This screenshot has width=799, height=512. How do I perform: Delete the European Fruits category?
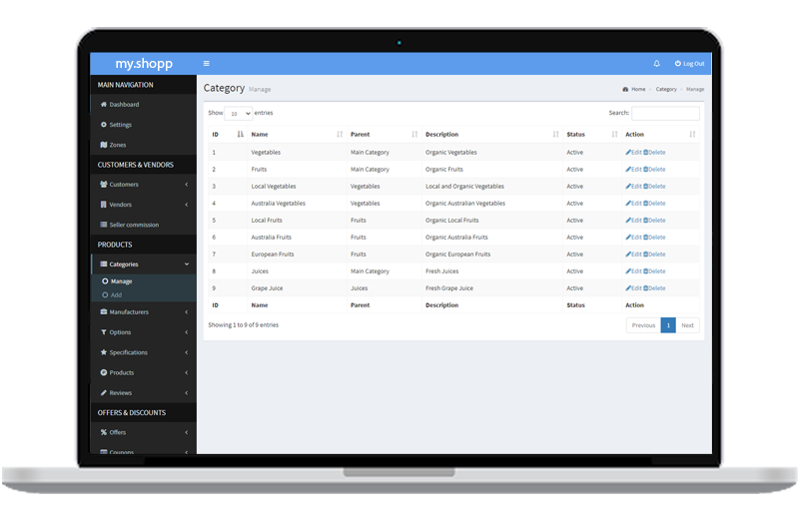(x=654, y=255)
